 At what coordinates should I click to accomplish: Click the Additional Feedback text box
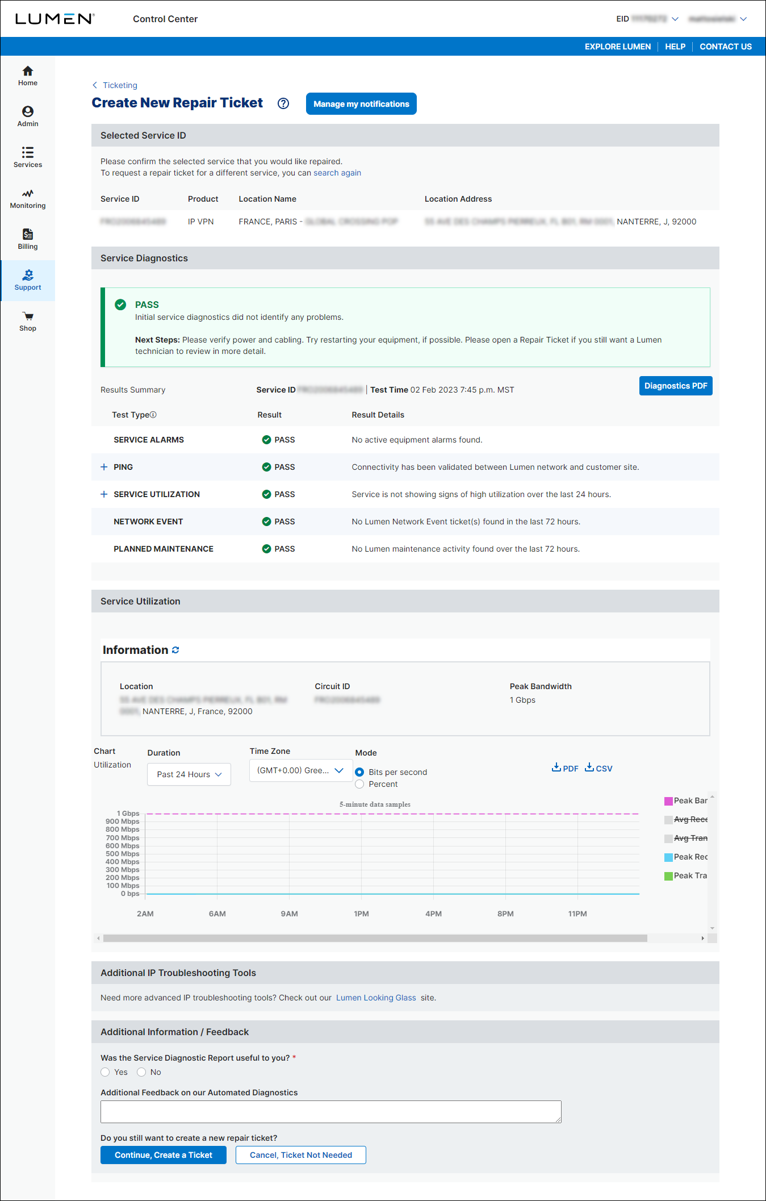click(x=331, y=1112)
